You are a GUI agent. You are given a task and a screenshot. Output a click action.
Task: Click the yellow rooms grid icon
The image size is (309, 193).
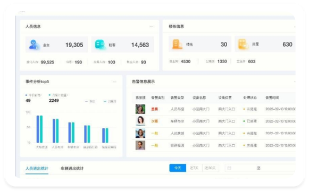(x=243, y=44)
